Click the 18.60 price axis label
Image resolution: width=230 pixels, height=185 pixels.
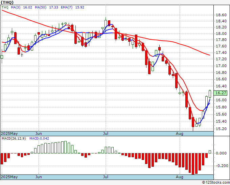point(221,15)
